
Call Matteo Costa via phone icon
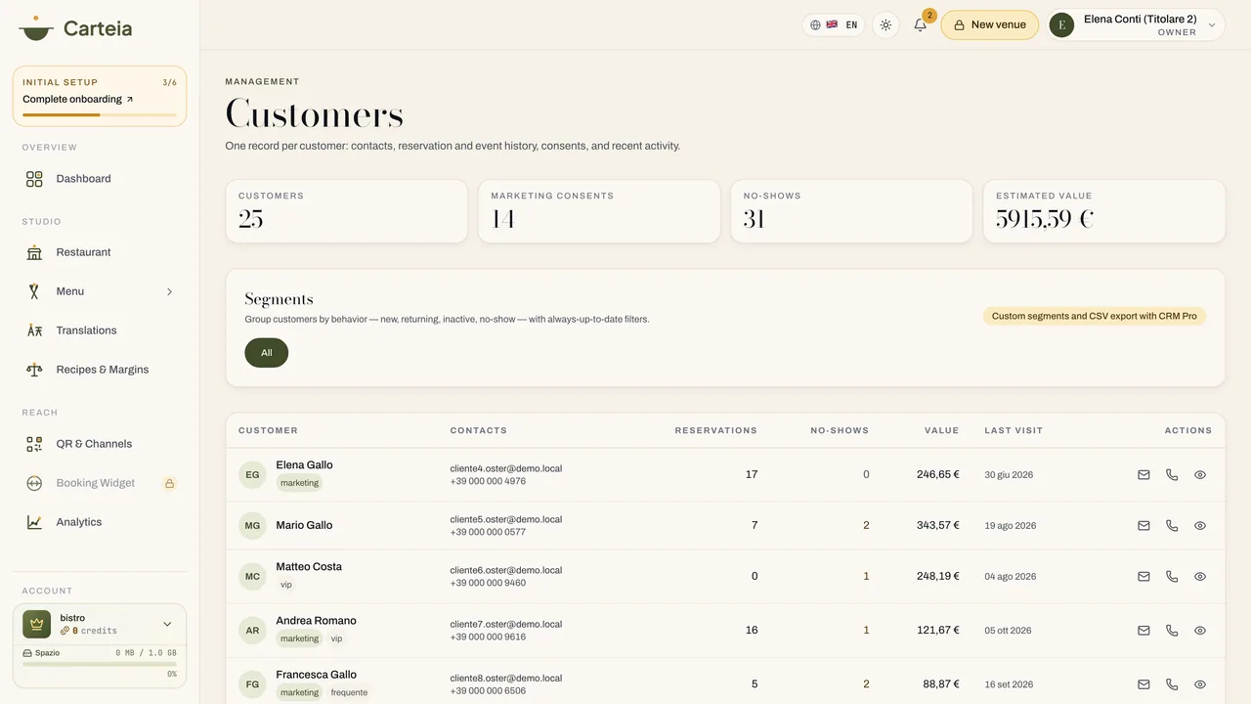[x=1172, y=577]
